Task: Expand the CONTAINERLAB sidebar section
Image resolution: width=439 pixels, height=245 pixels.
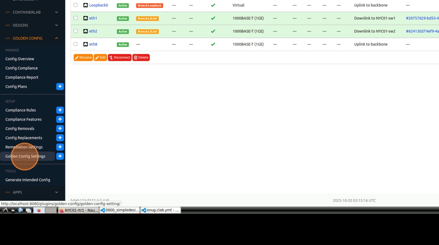Action: 33,12
